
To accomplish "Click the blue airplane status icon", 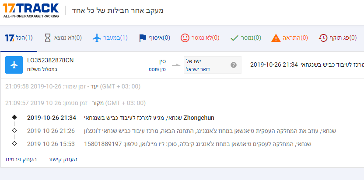I will coord(14,65).
